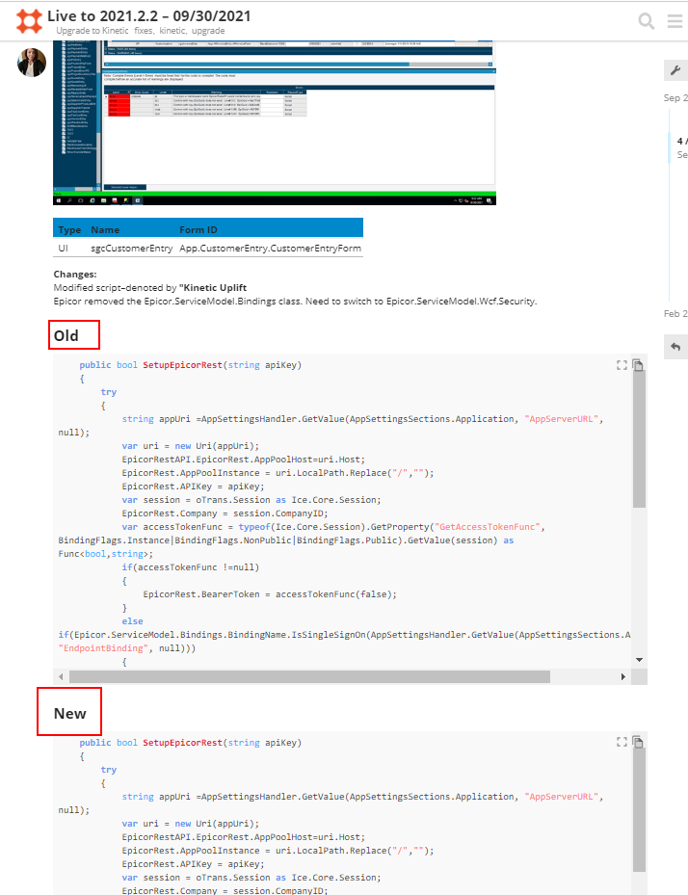Click the New heading
The width and height of the screenshot is (688, 895).
click(69, 714)
